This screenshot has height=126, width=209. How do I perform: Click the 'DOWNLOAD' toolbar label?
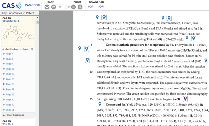[x=96, y=2]
